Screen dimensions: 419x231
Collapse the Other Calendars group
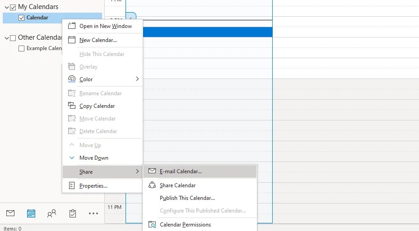(7, 38)
